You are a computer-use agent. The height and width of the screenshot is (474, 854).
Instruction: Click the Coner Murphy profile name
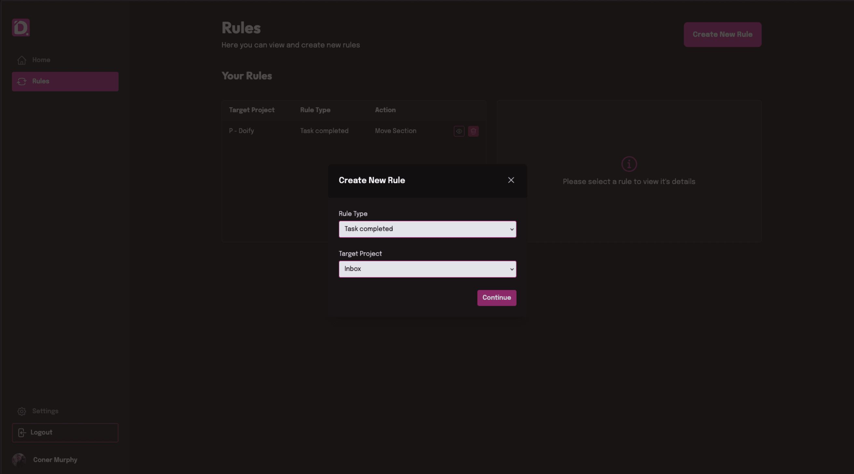pos(55,460)
